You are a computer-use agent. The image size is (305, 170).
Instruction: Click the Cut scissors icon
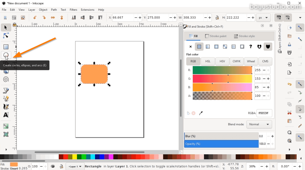(x=290, y=112)
